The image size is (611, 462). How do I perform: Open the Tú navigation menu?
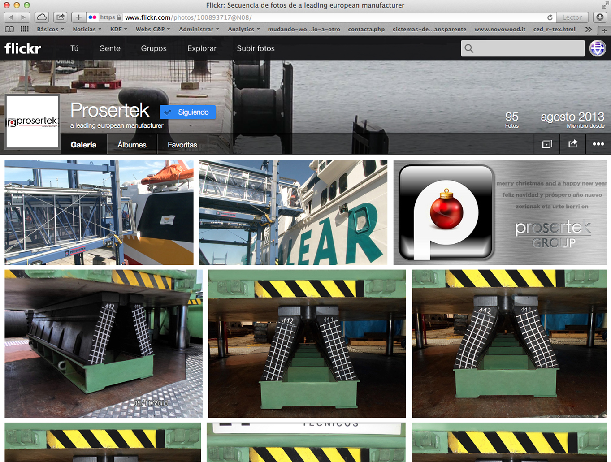point(74,48)
